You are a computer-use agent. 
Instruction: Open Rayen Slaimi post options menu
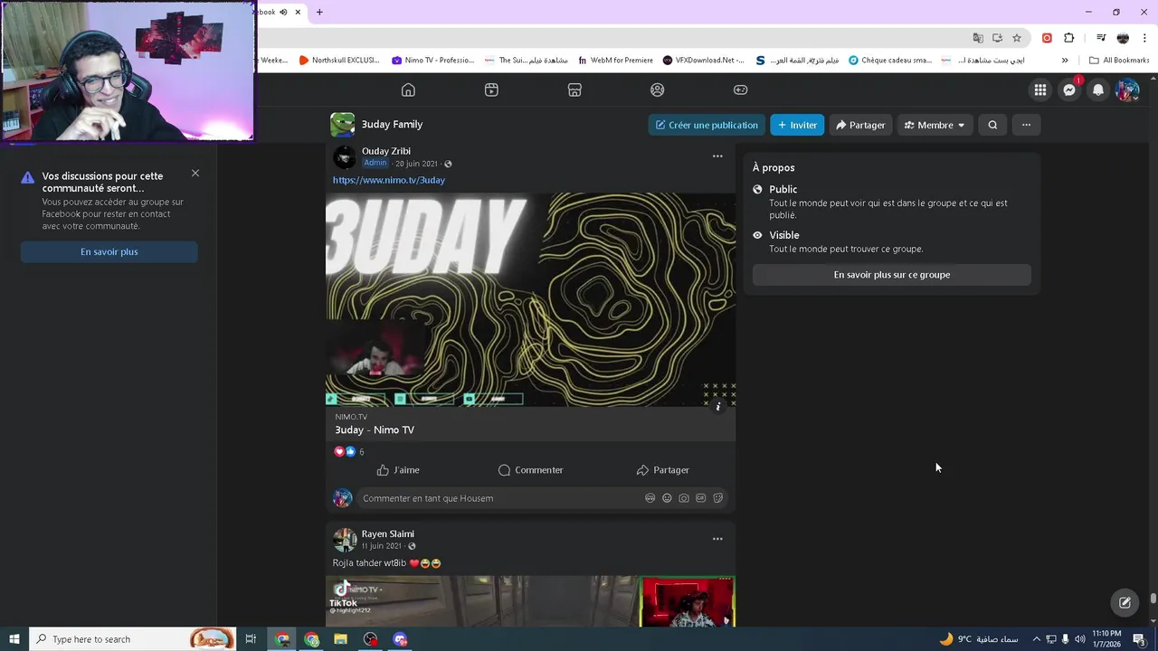[x=717, y=539]
